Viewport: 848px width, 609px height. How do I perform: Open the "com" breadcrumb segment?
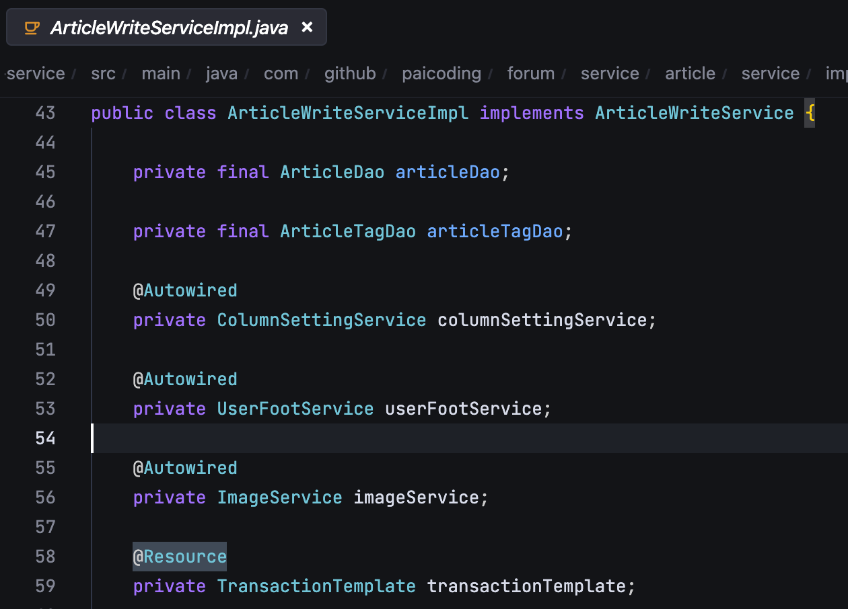(x=281, y=73)
